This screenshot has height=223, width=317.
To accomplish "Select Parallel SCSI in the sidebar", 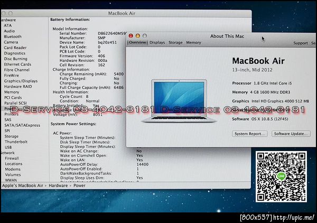I will [15, 103].
